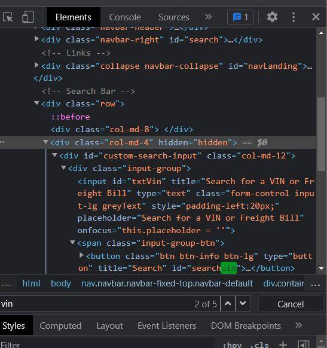Screen dimensions: 327x348
Task: Expand the searchvin button element
Action: pyautogui.click(x=81, y=255)
